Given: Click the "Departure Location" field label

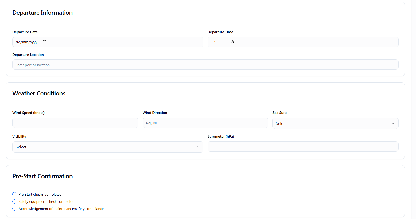Looking at the screenshot, I should (28, 55).
